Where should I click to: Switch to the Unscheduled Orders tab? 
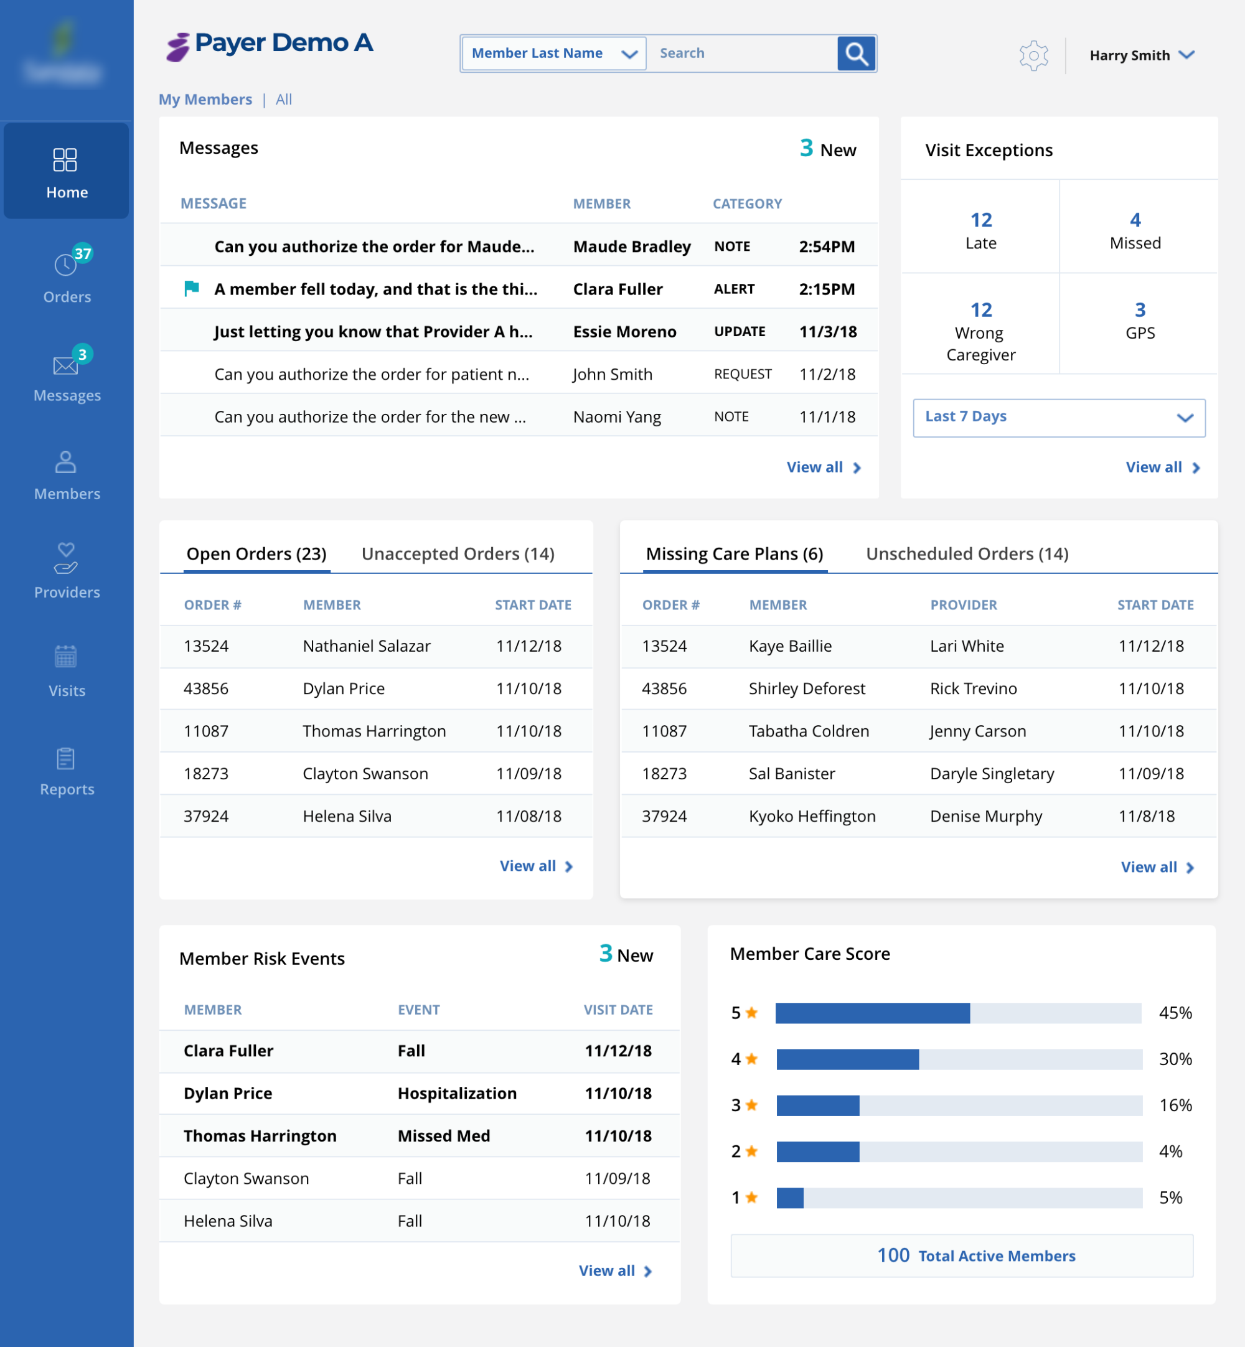click(x=967, y=553)
